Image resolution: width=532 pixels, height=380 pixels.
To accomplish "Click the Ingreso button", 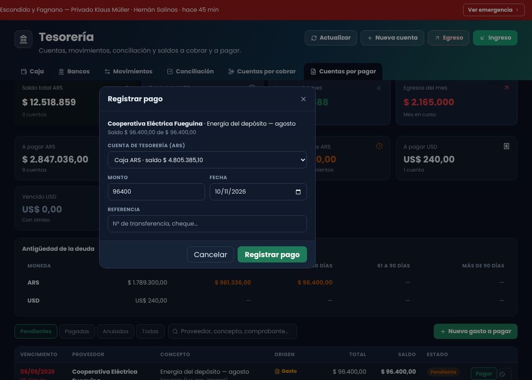I will pyautogui.click(x=495, y=37).
